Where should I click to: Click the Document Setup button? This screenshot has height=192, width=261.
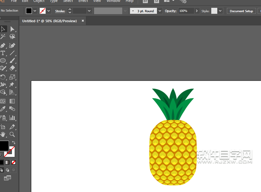pyautogui.click(x=241, y=11)
